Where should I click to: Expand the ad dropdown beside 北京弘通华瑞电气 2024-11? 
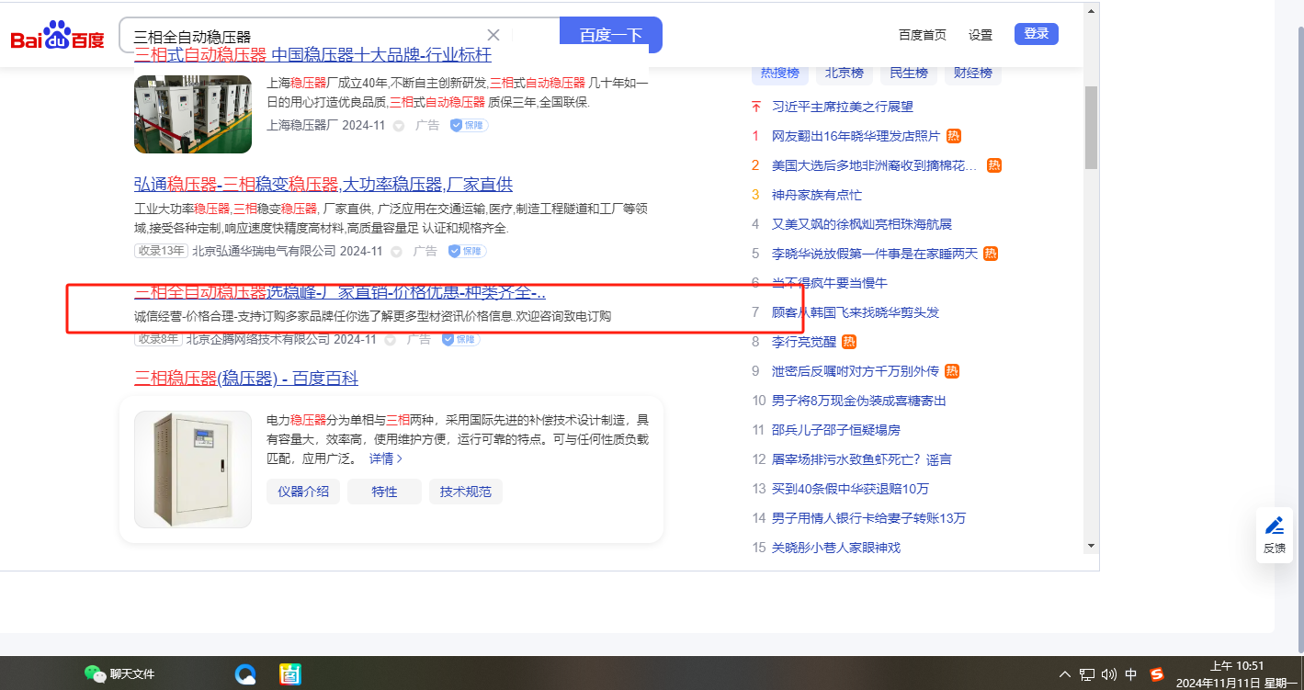pos(397,251)
